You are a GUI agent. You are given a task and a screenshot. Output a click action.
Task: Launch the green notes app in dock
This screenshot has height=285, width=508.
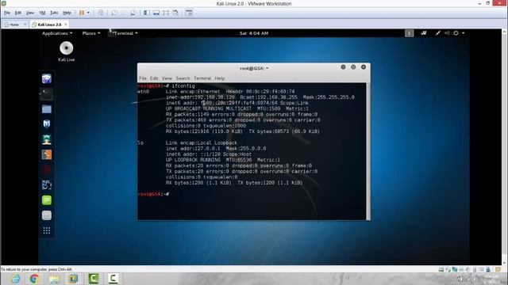[x=47, y=200]
